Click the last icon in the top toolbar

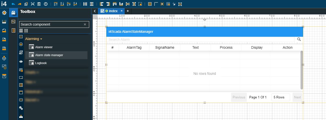point(180,4)
